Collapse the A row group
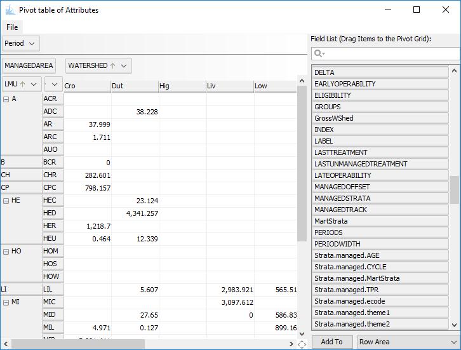Screen dimensions: 461x350 pos(6,99)
